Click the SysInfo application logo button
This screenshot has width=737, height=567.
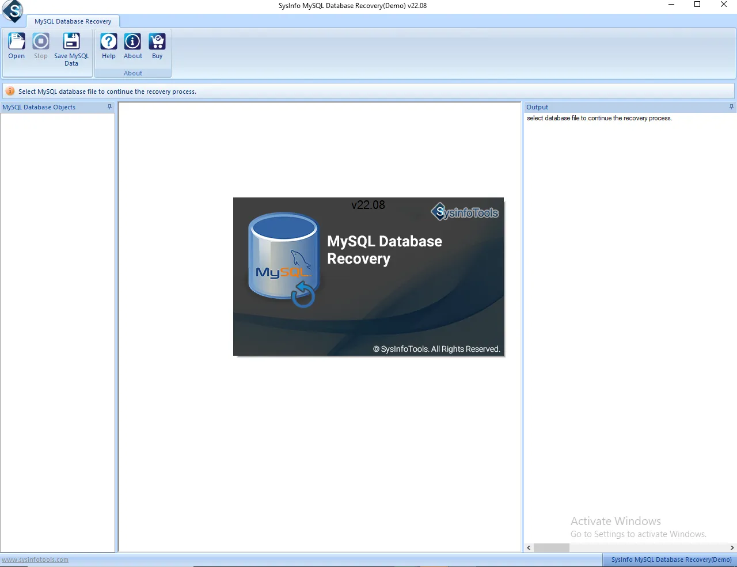13,11
